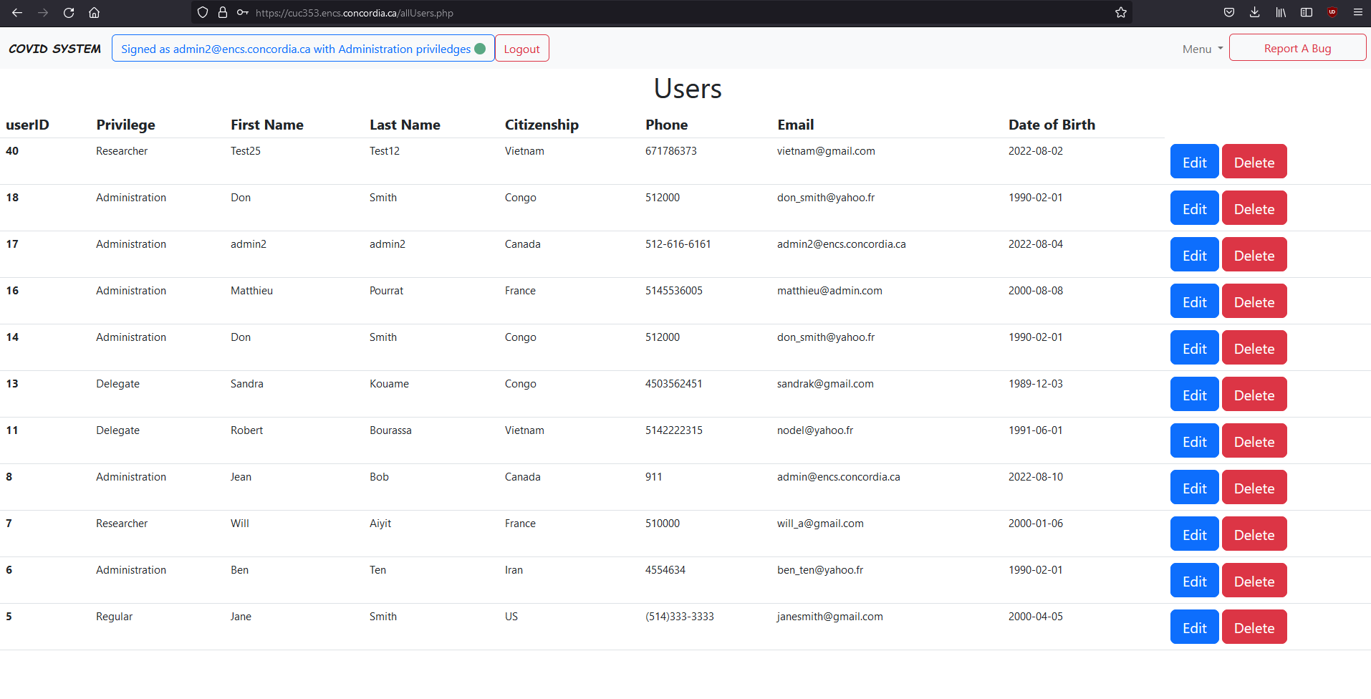
Task: Select email nodel@yahoo.fr
Action: point(815,430)
